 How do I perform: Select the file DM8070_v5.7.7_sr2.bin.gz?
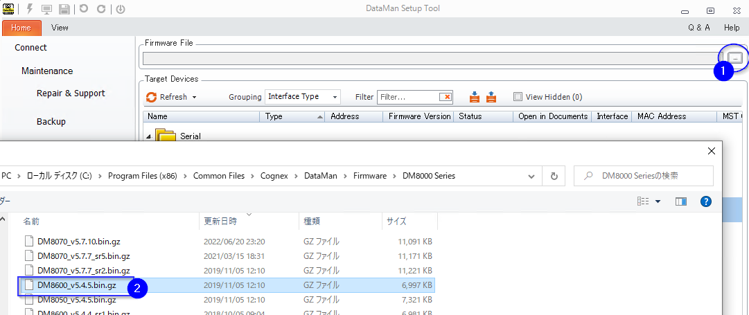coord(84,271)
